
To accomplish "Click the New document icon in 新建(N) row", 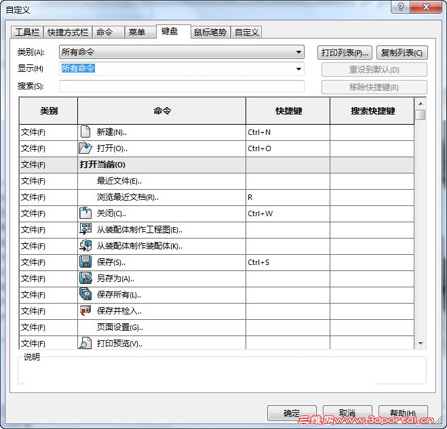I will coord(85,132).
